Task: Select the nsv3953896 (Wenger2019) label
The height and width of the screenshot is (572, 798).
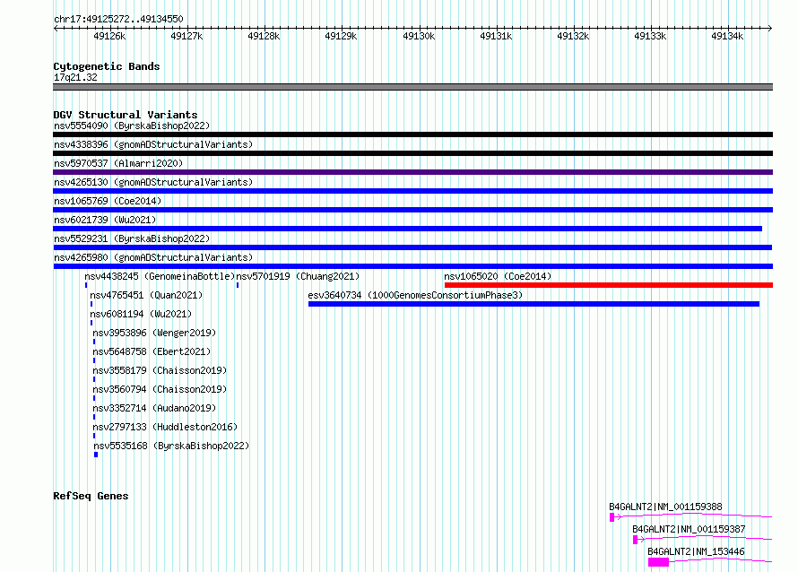Action: coord(154,333)
